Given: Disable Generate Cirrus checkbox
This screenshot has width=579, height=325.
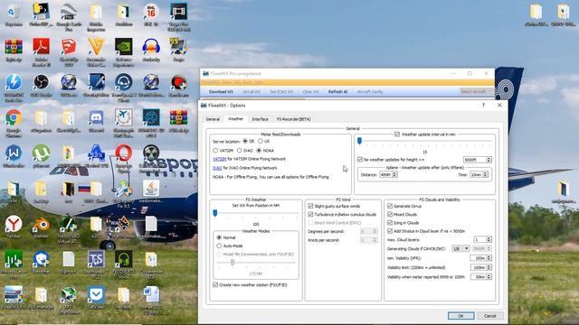Looking at the screenshot, I should (390, 206).
